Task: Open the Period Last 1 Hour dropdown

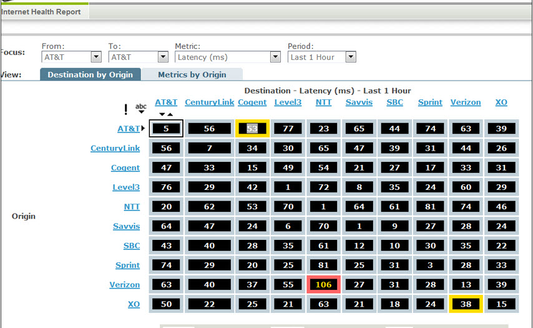Action: [x=350, y=57]
